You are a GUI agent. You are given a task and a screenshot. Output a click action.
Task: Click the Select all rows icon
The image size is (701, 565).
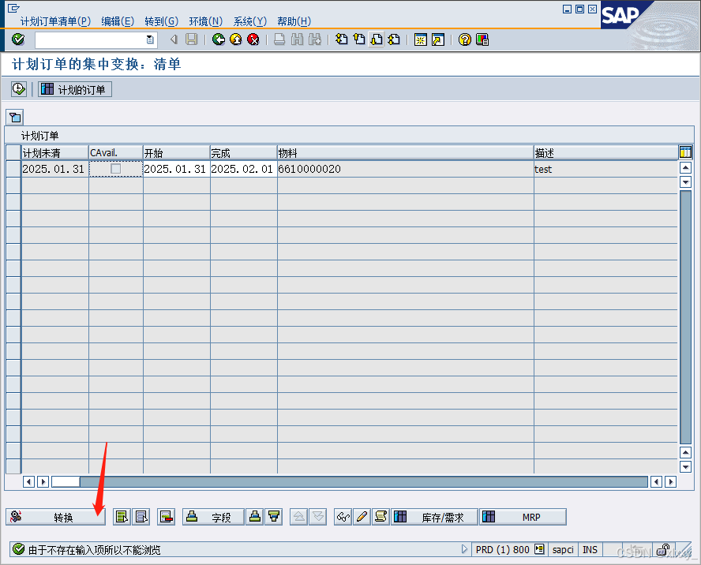(x=122, y=517)
